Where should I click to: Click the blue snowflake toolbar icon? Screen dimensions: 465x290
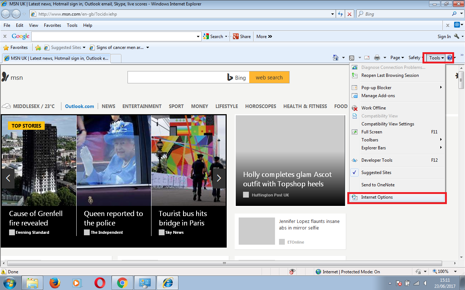(457, 25)
